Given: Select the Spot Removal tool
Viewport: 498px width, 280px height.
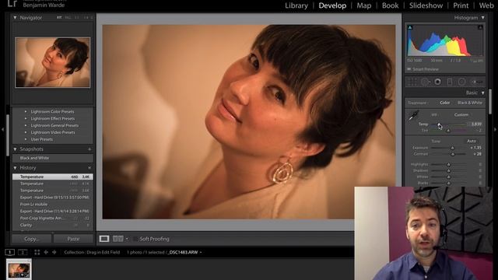Looking at the screenshot, I should (426, 82).
